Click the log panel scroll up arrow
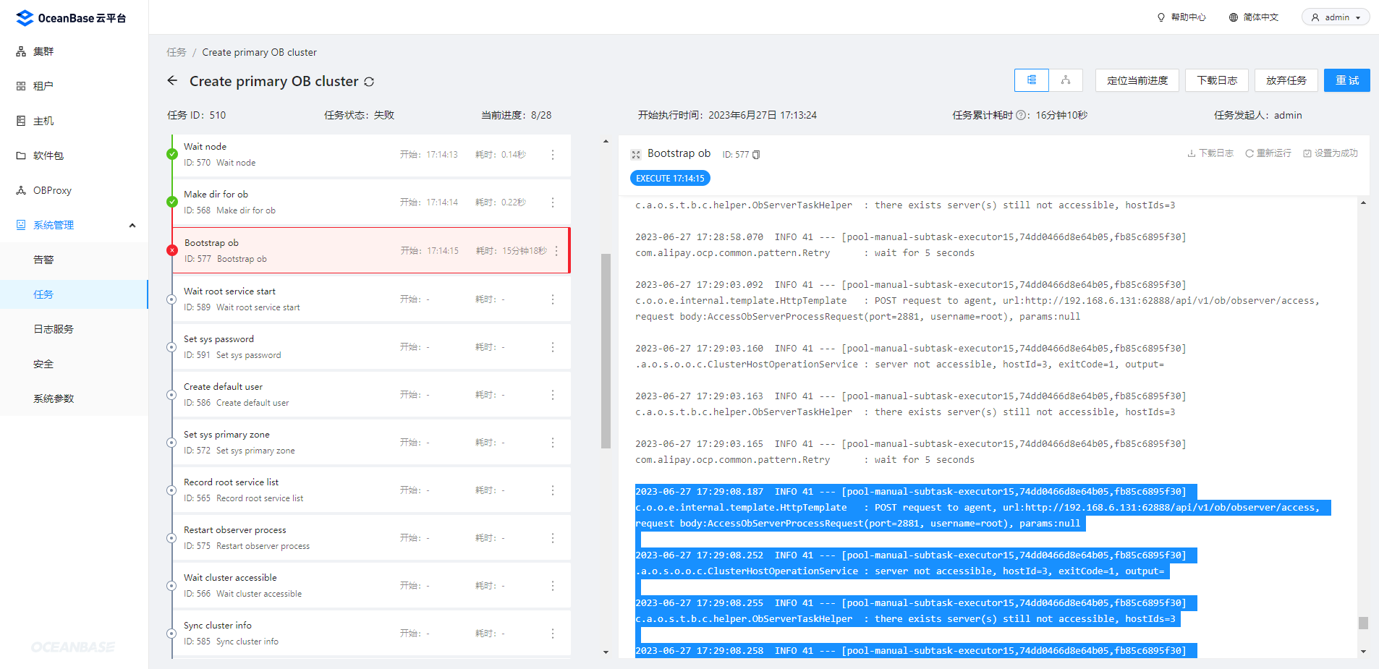Image resolution: width=1379 pixels, height=669 pixels. tap(1363, 203)
